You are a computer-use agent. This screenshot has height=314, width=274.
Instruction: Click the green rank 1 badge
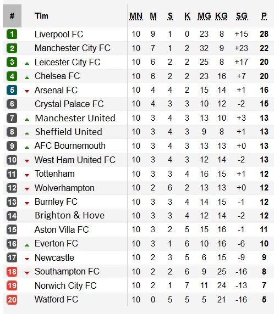[x=12, y=34]
